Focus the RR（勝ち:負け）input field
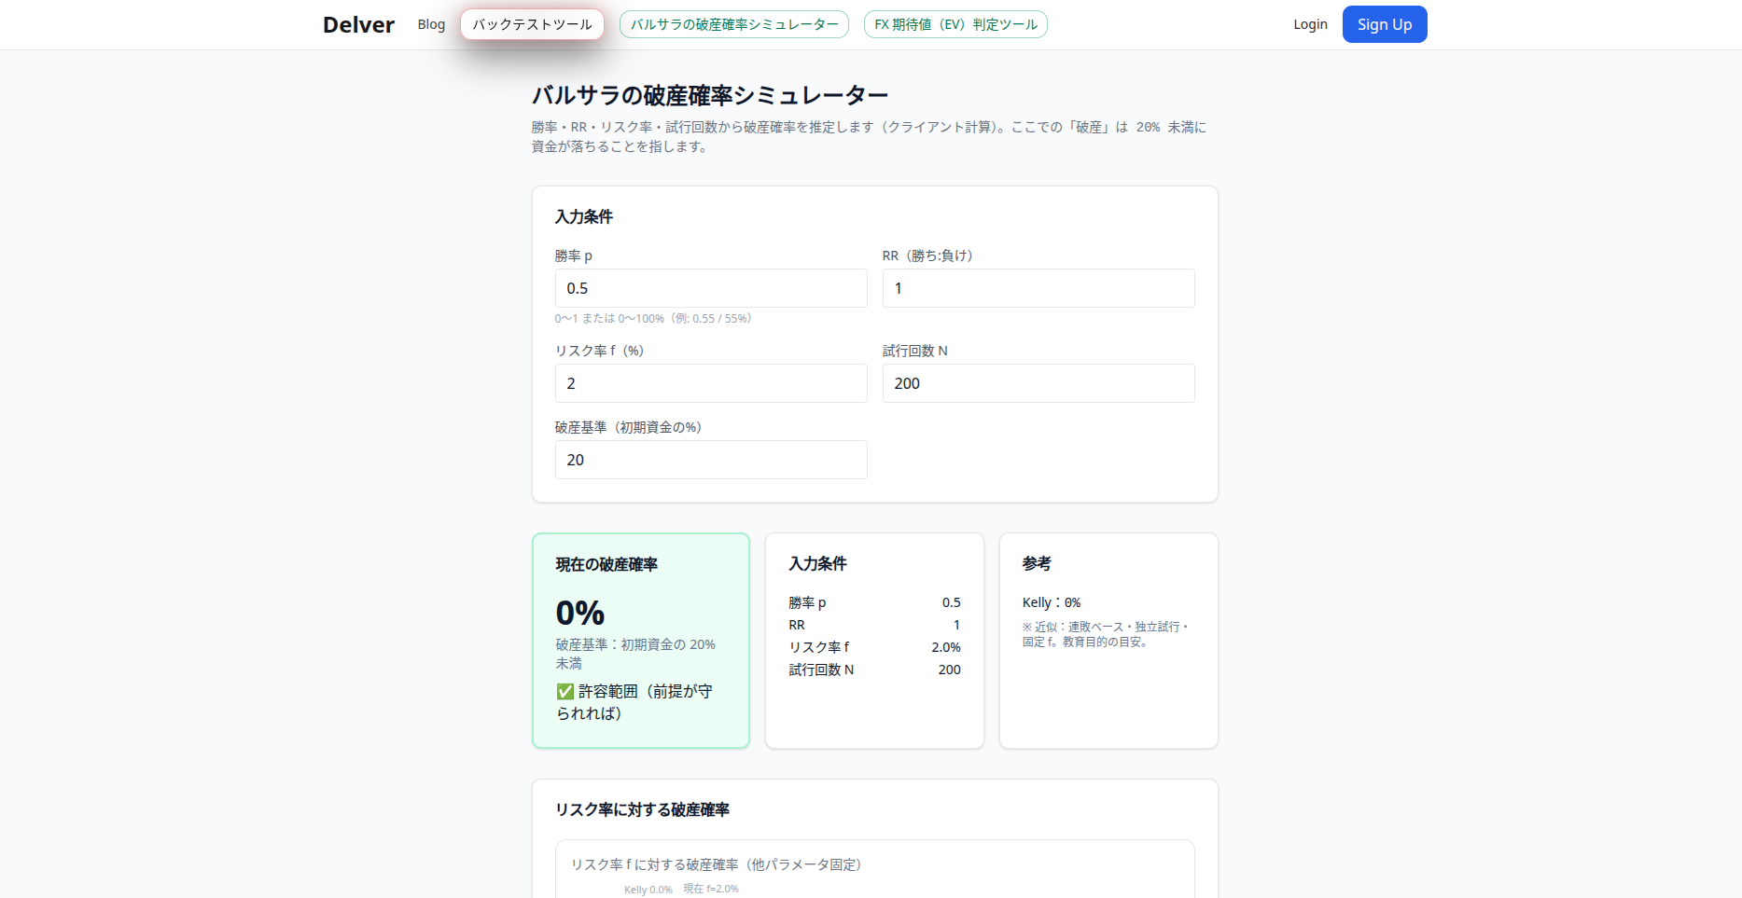Viewport: 1742px width, 898px height. pos(1038,288)
